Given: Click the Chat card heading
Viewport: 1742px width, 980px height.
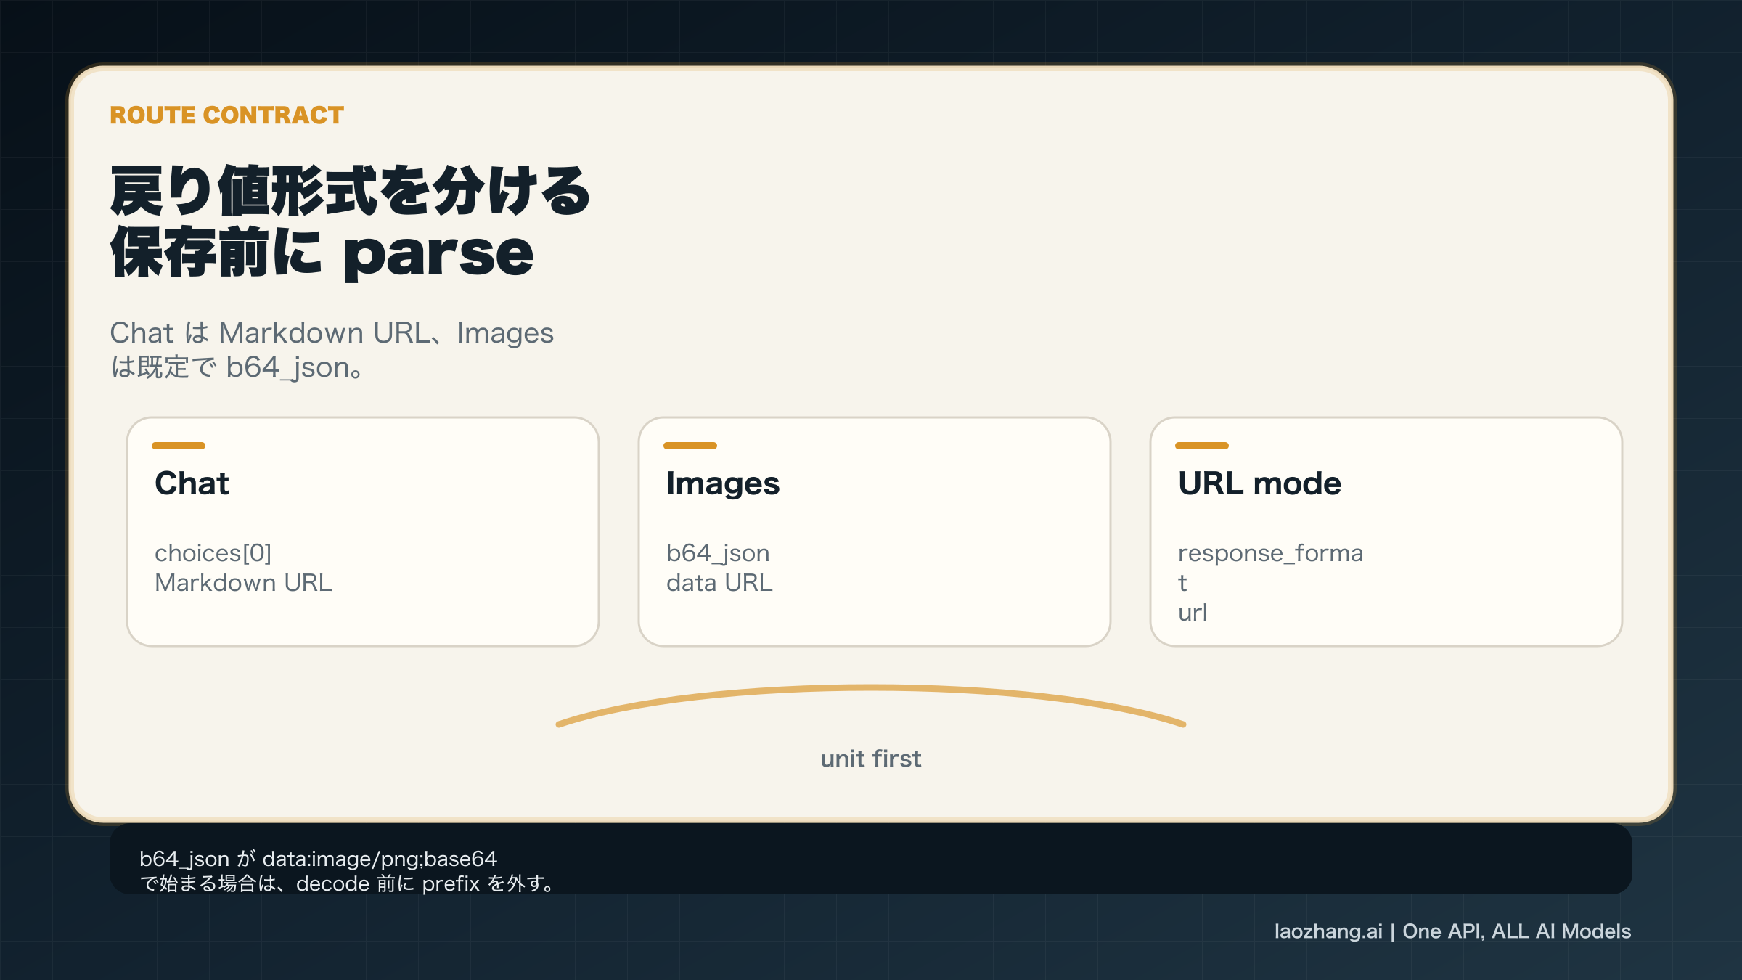Looking at the screenshot, I should coord(192,483).
